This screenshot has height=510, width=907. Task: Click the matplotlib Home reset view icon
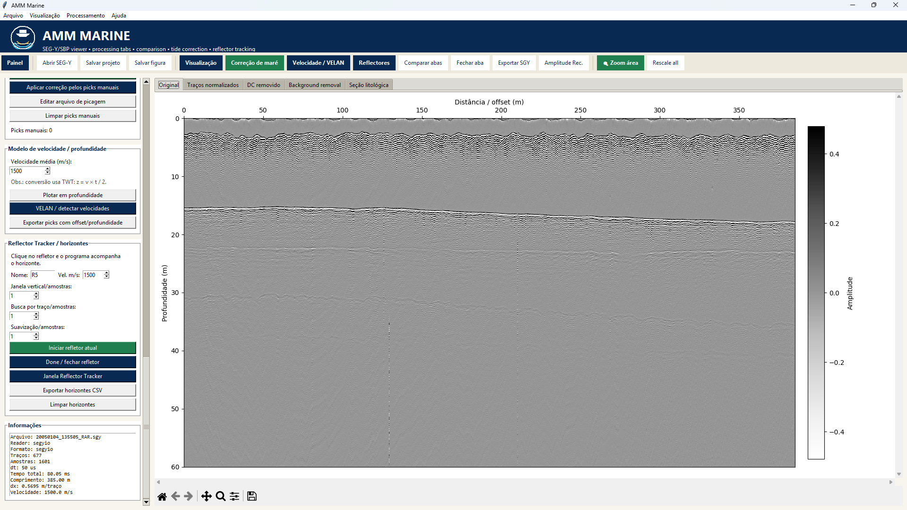tap(162, 496)
